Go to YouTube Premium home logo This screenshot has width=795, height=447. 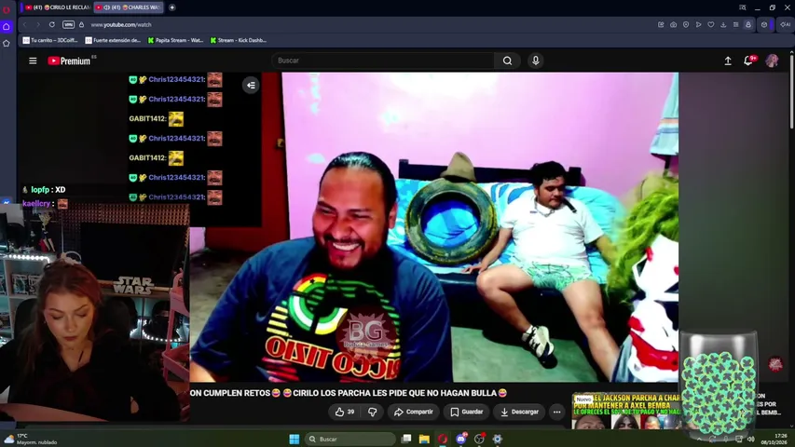pos(70,61)
